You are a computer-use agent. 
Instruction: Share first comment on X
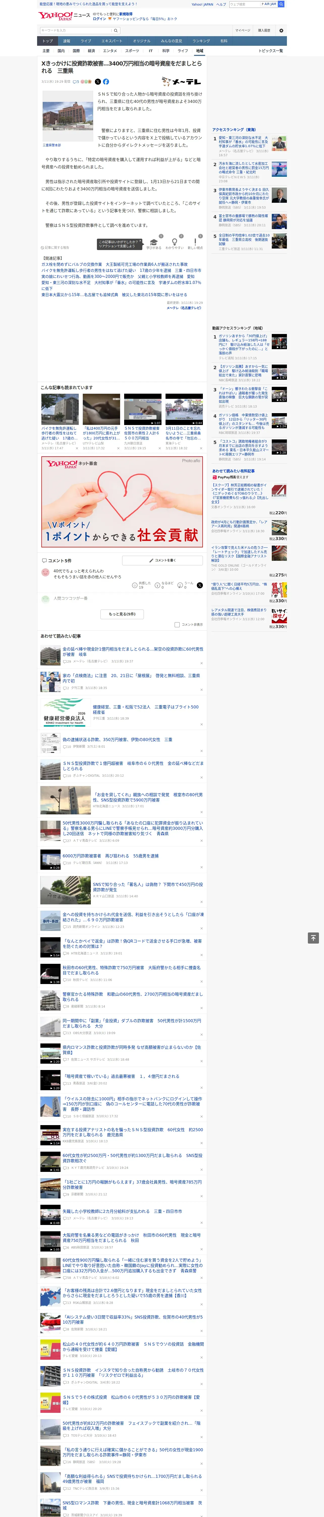(199, 585)
